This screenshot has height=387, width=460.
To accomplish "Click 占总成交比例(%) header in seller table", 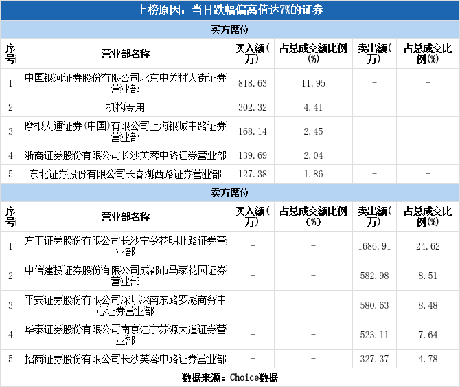I will click(428, 217).
